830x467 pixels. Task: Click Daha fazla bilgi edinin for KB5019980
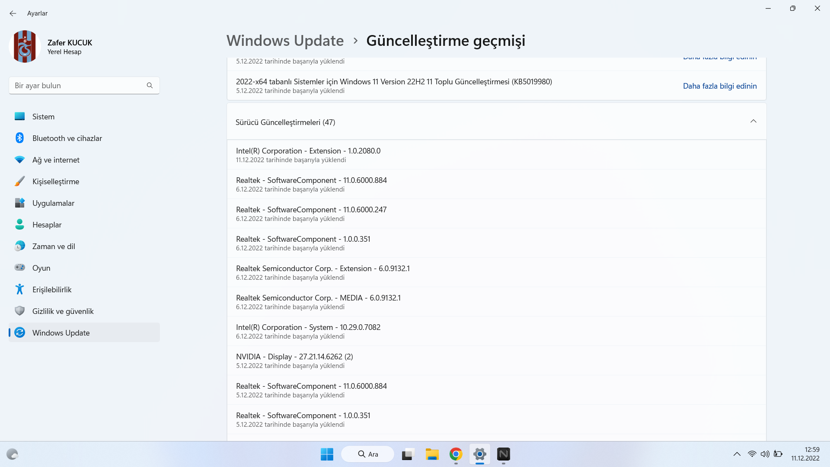pos(719,86)
